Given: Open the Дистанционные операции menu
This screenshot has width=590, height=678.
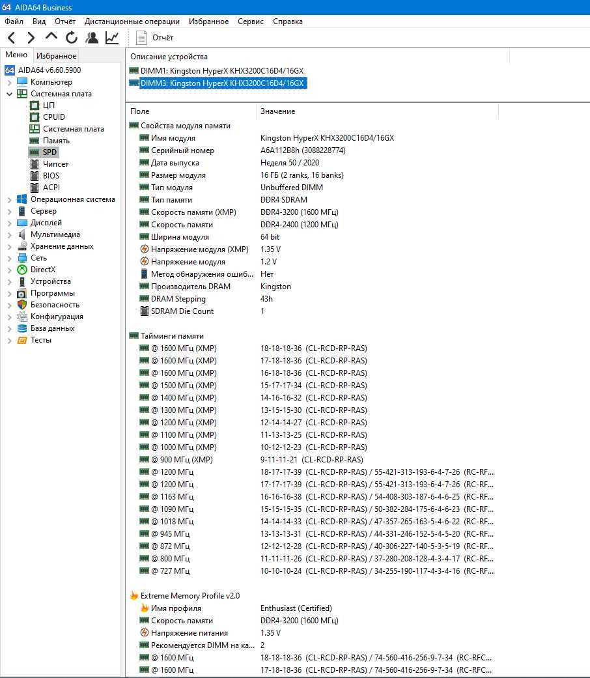Looking at the screenshot, I should (132, 21).
